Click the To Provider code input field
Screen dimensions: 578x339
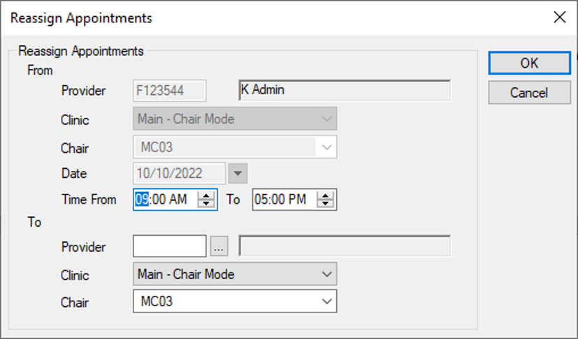point(170,246)
